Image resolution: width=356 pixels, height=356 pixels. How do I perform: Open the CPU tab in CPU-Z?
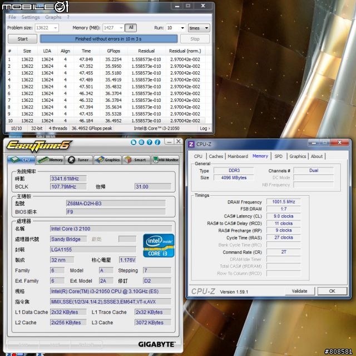[198, 156]
